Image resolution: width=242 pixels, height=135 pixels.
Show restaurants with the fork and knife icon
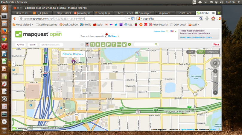click(92, 45)
